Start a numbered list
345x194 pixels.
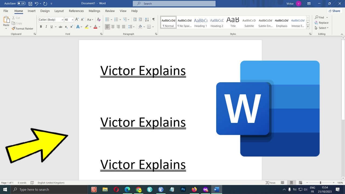[x=116, y=19]
